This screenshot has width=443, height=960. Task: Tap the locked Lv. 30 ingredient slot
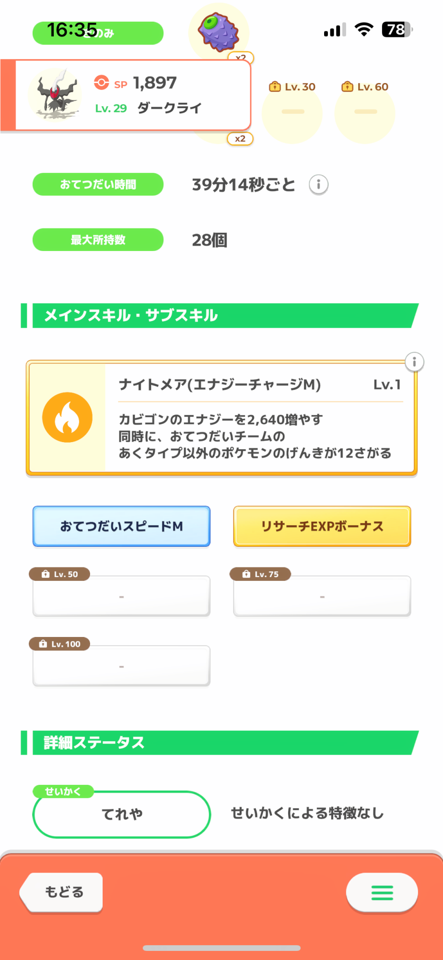point(292,112)
